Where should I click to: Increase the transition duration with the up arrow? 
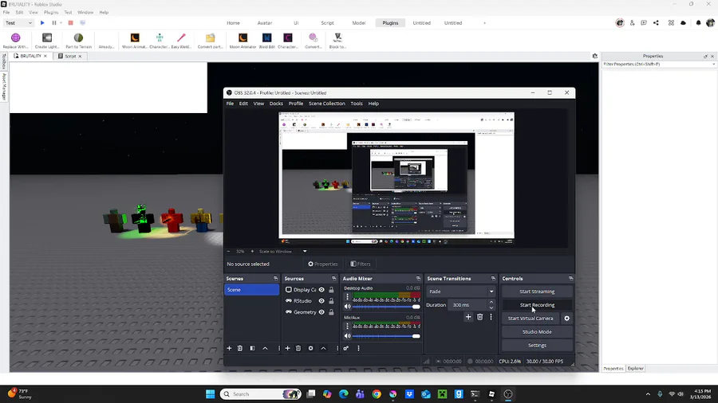coord(491,302)
